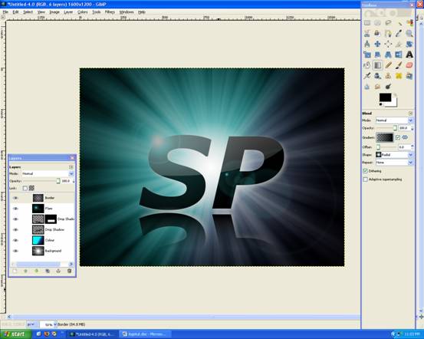Click the Windows start button

click(x=15, y=334)
